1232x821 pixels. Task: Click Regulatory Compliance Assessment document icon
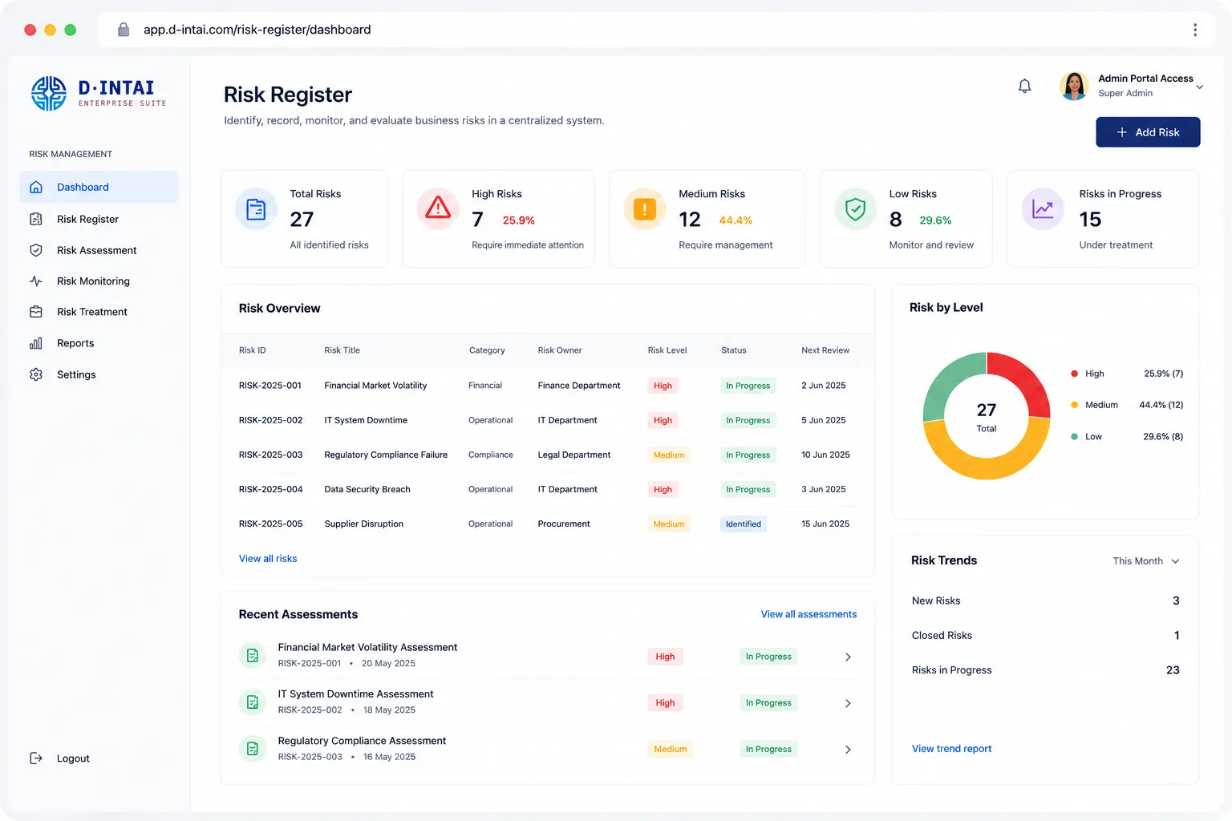point(253,749)
